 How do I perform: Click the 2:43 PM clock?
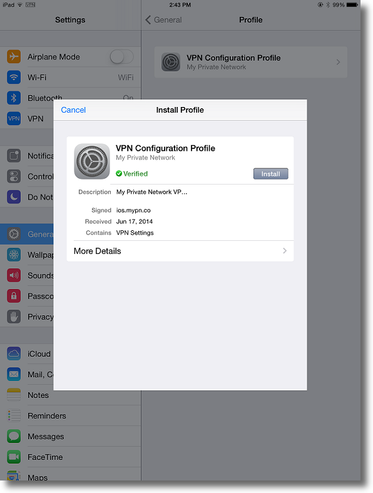click(180, 5)
